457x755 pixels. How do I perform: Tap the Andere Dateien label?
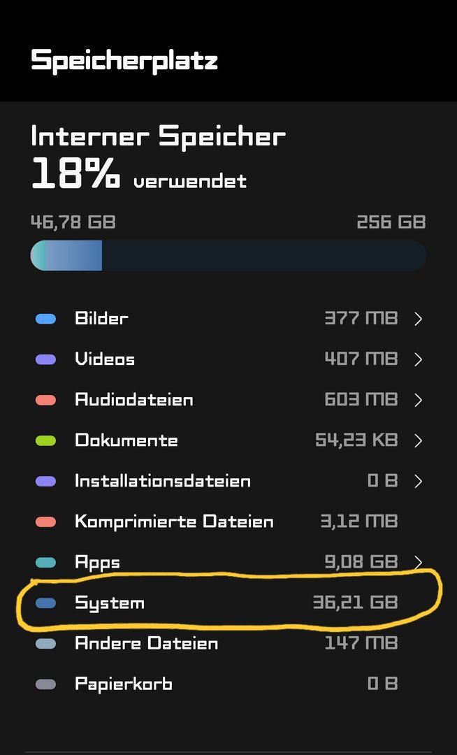[x=146, y=644]
